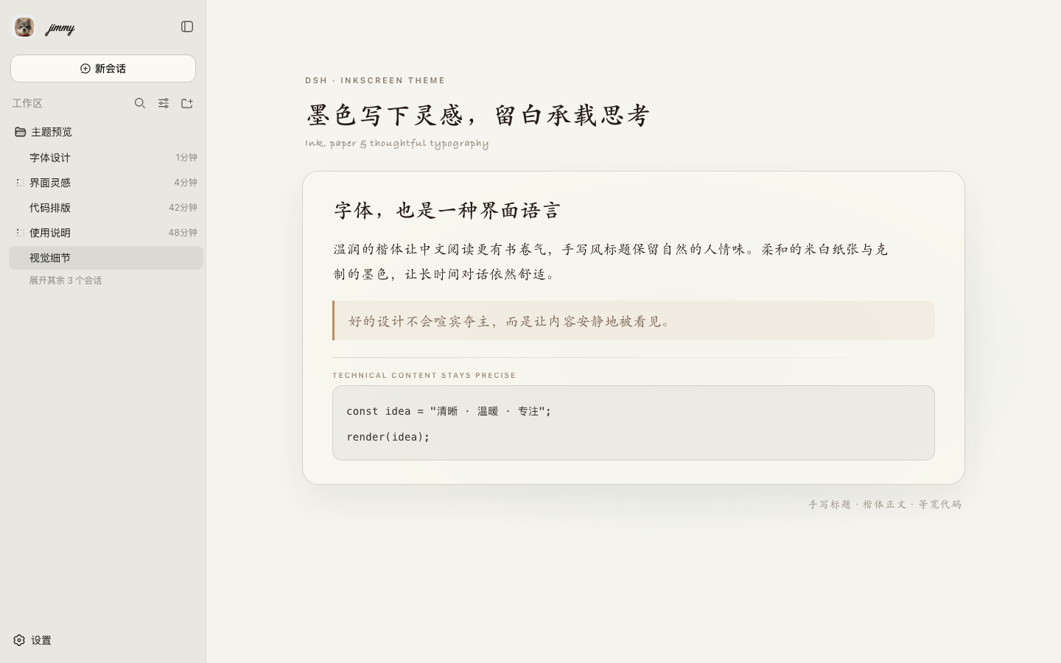1061x663 pixels.
Task: Start a new chat with 新会话 button
Action: coord(103,69)
